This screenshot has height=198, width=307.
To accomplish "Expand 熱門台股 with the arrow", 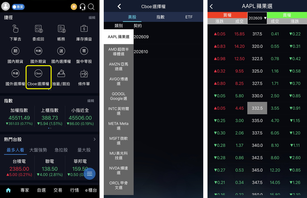I will (x=94, y=139).
